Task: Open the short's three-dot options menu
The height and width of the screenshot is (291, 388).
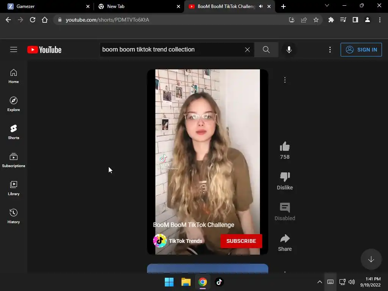Action: point(285,80)
